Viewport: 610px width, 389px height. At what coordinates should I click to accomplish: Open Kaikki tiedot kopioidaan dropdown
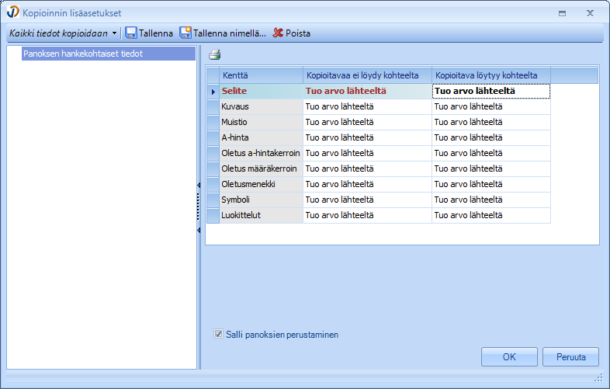pyautogui.click(x=63, y=33)
